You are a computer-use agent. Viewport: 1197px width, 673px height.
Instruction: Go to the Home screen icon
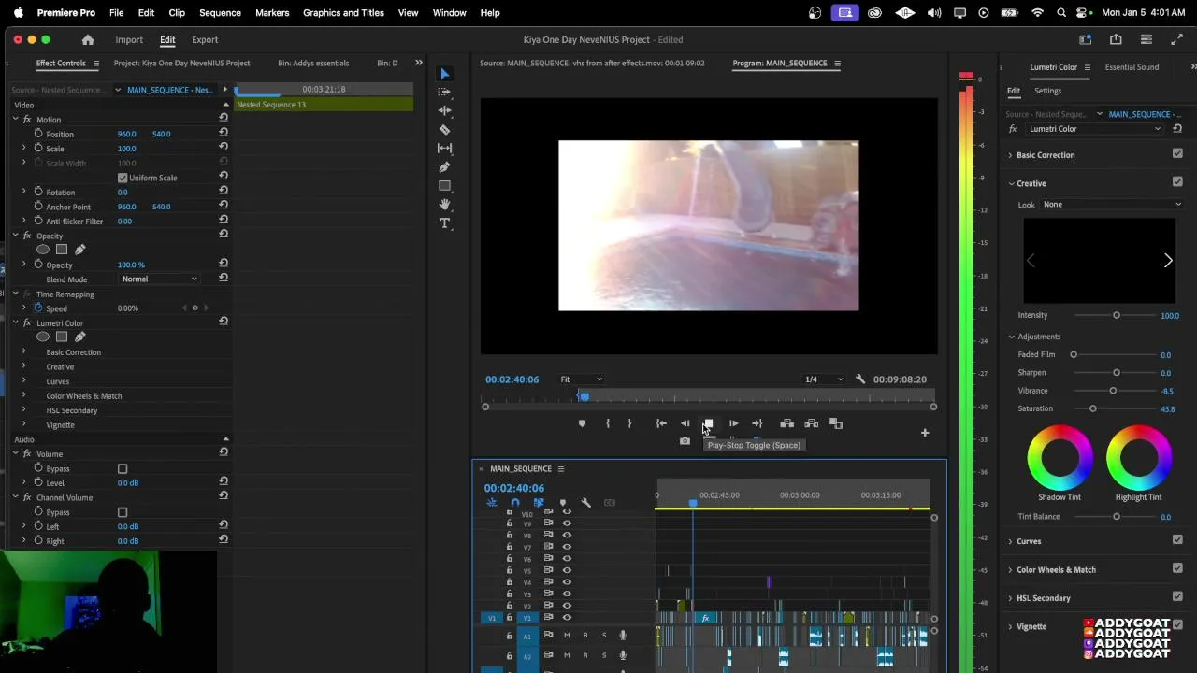pos(88,40)
